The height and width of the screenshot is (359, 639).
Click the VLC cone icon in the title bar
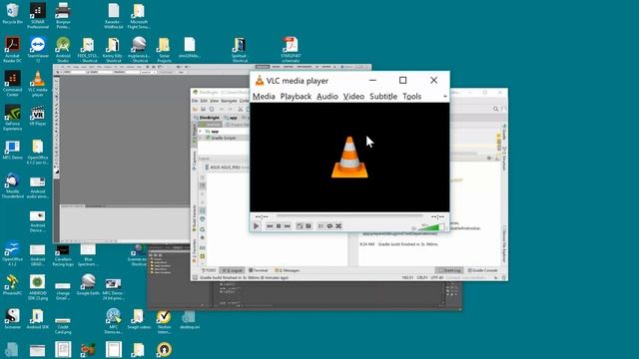260,80
